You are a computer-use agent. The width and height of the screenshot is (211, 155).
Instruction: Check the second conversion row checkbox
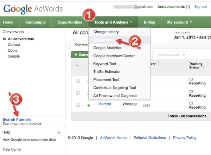coord(78,93)
